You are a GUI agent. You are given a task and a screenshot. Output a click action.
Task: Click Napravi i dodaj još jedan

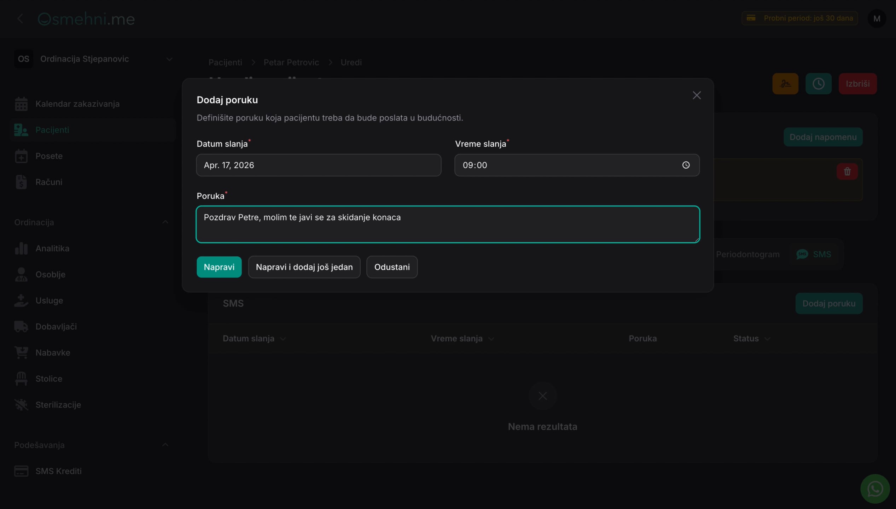304,267
